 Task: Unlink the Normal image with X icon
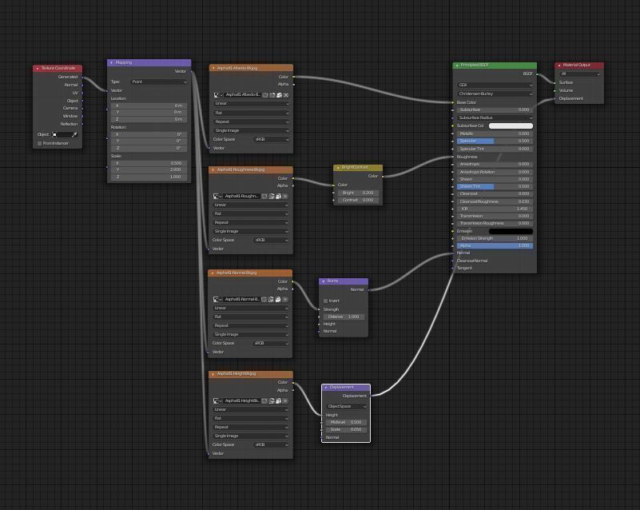click(285, 299)
